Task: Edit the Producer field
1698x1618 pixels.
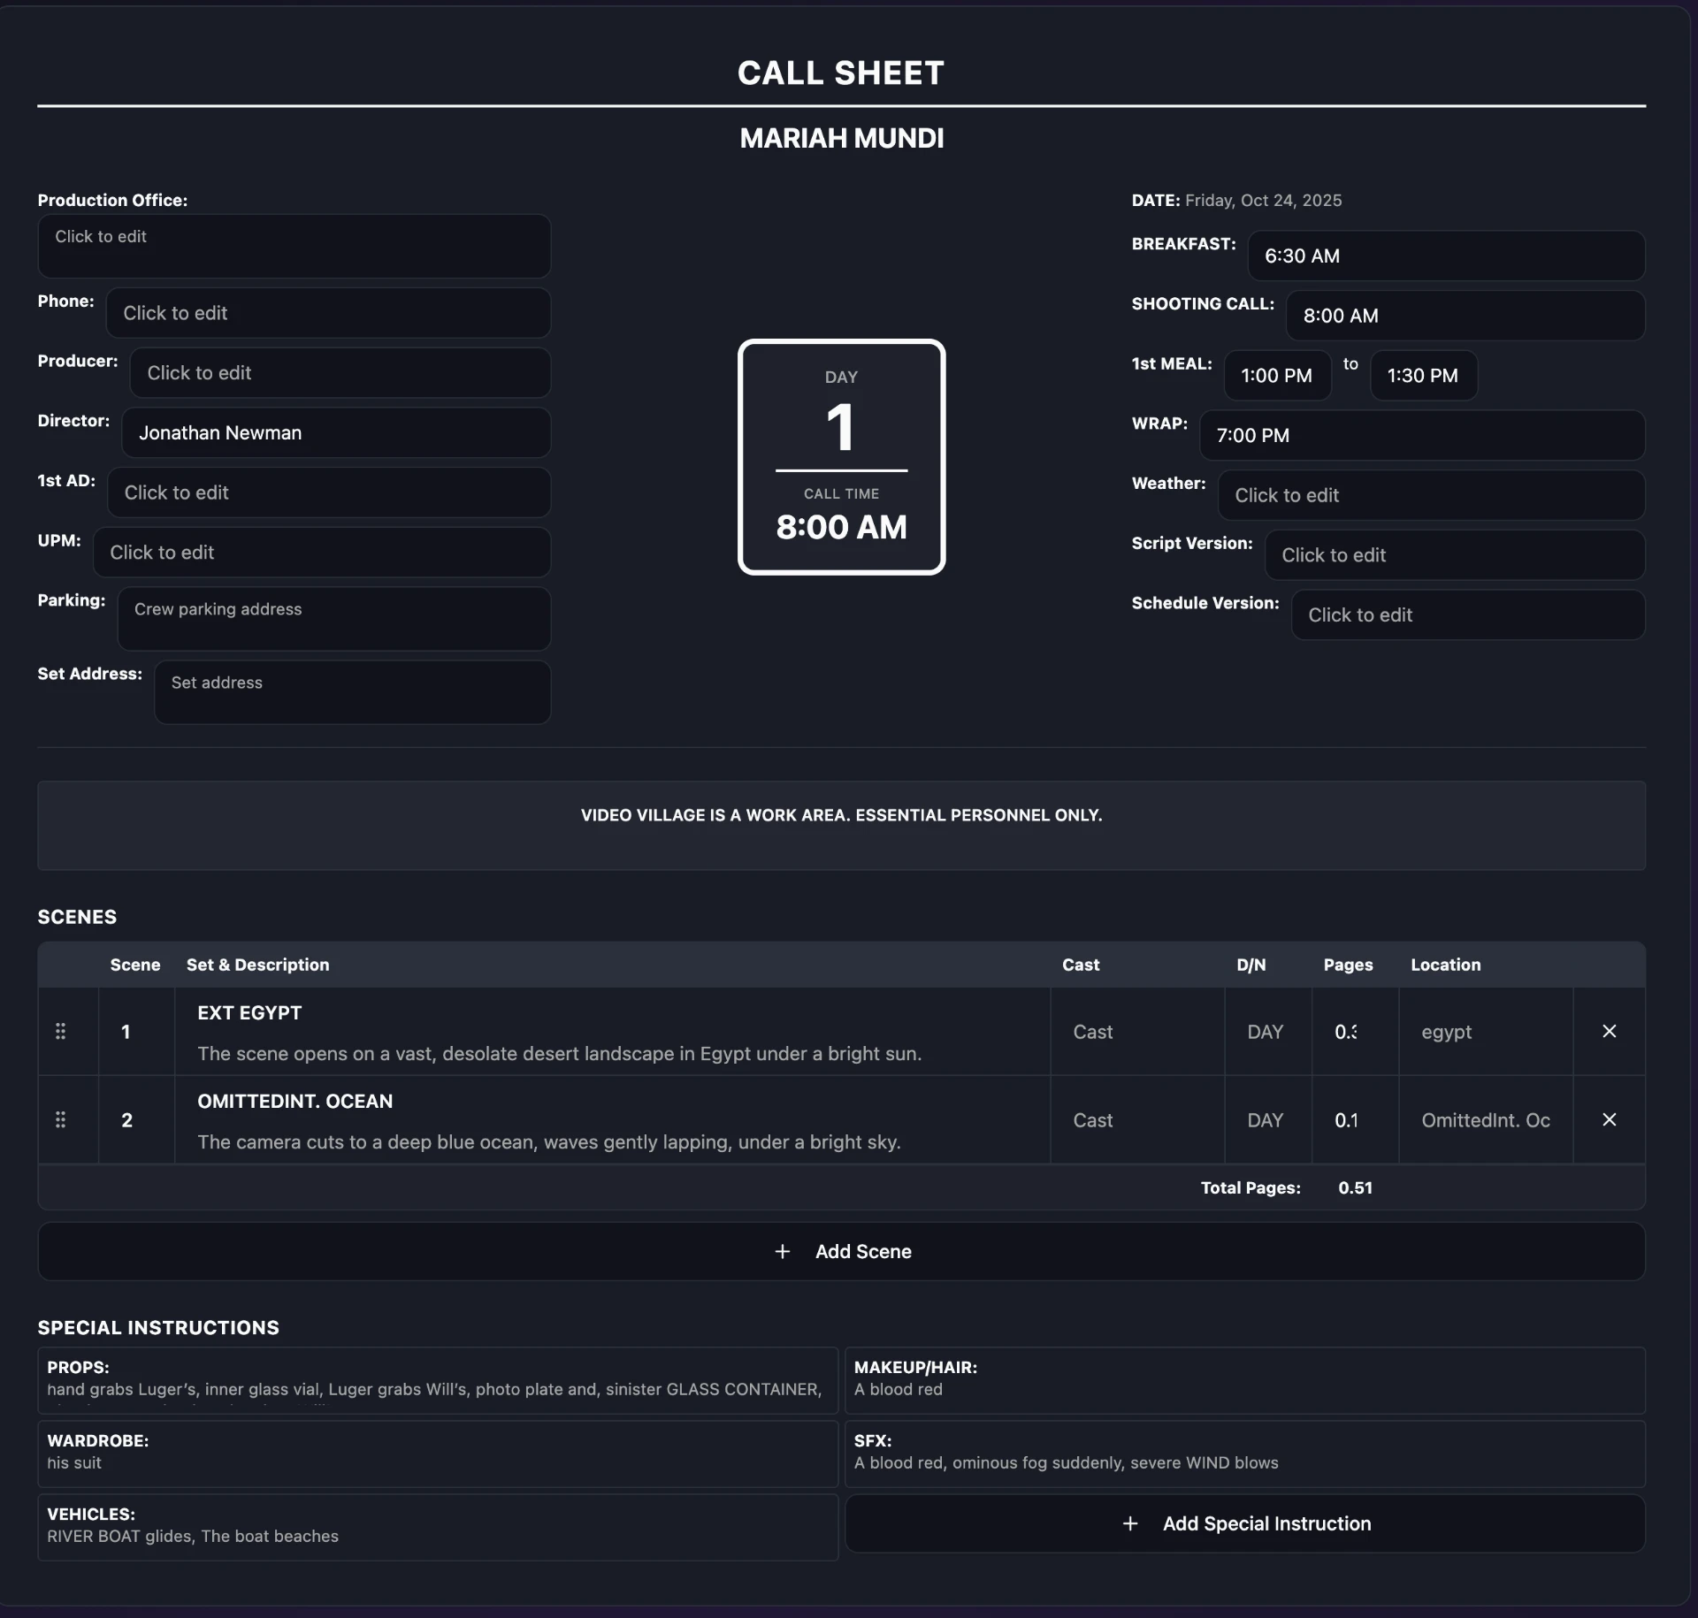Action: click(340, 373)
